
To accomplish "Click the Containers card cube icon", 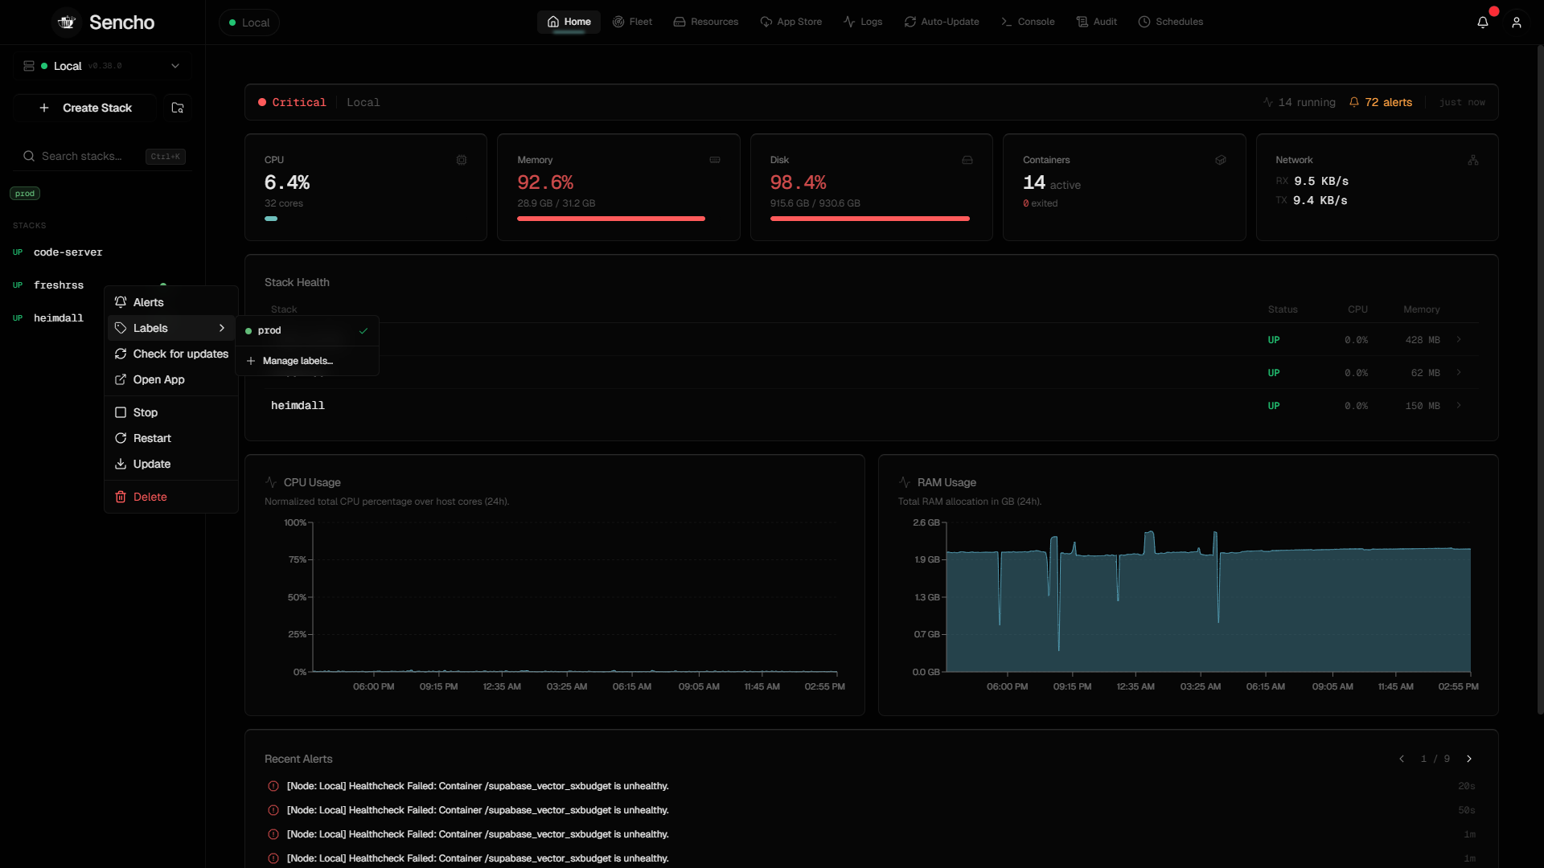I will (1221, 160).
